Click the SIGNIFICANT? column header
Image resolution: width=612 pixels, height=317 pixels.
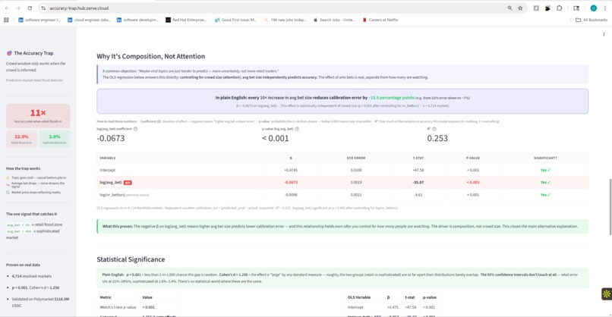[545, 158]
